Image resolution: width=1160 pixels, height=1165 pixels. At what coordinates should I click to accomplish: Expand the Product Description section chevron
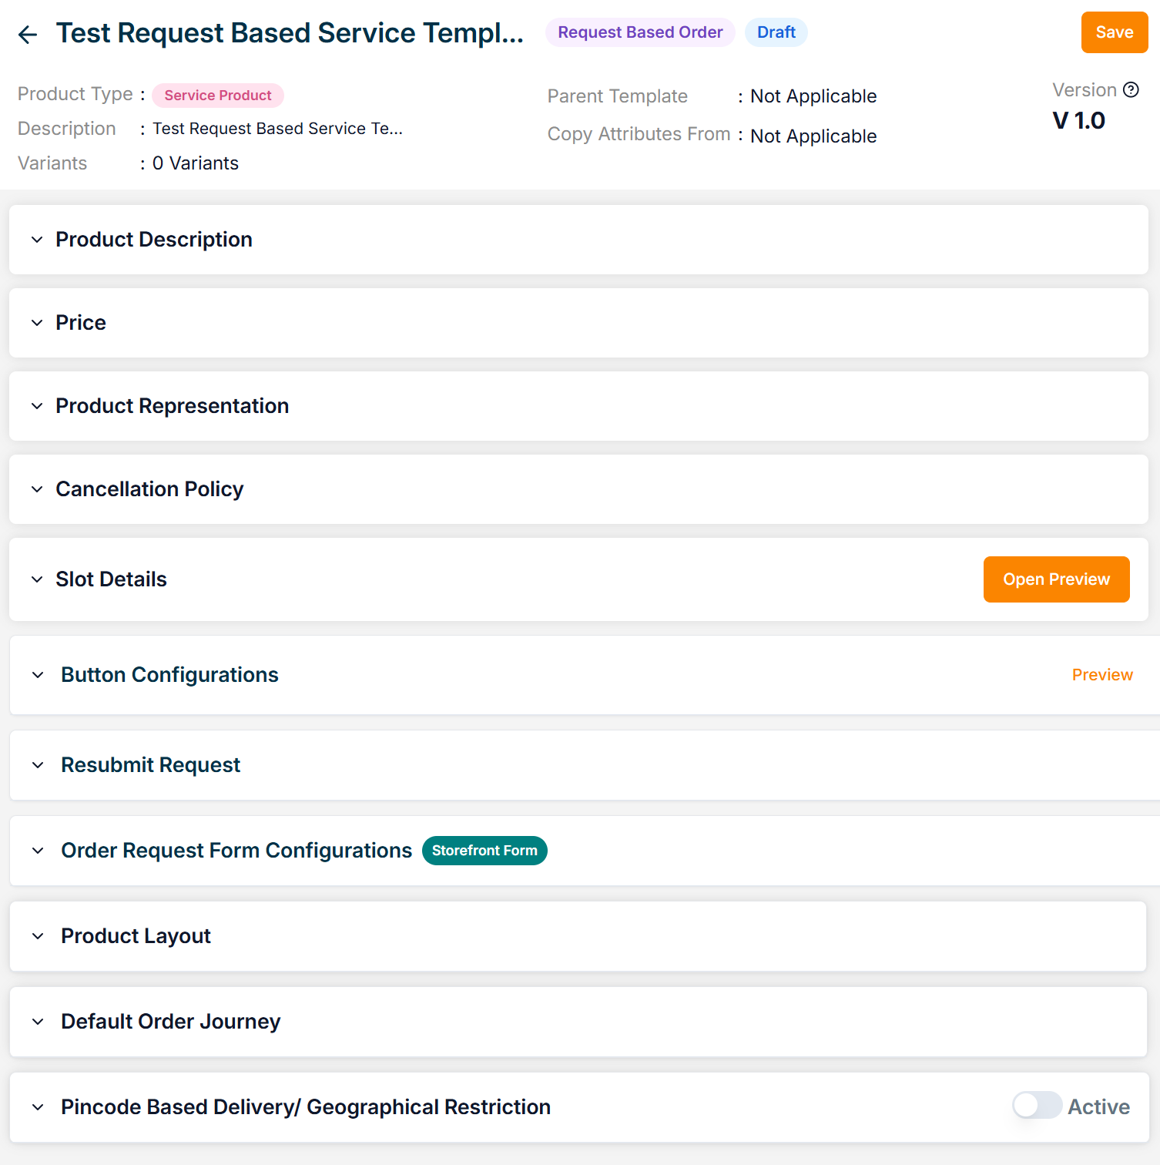pos(37,240)
